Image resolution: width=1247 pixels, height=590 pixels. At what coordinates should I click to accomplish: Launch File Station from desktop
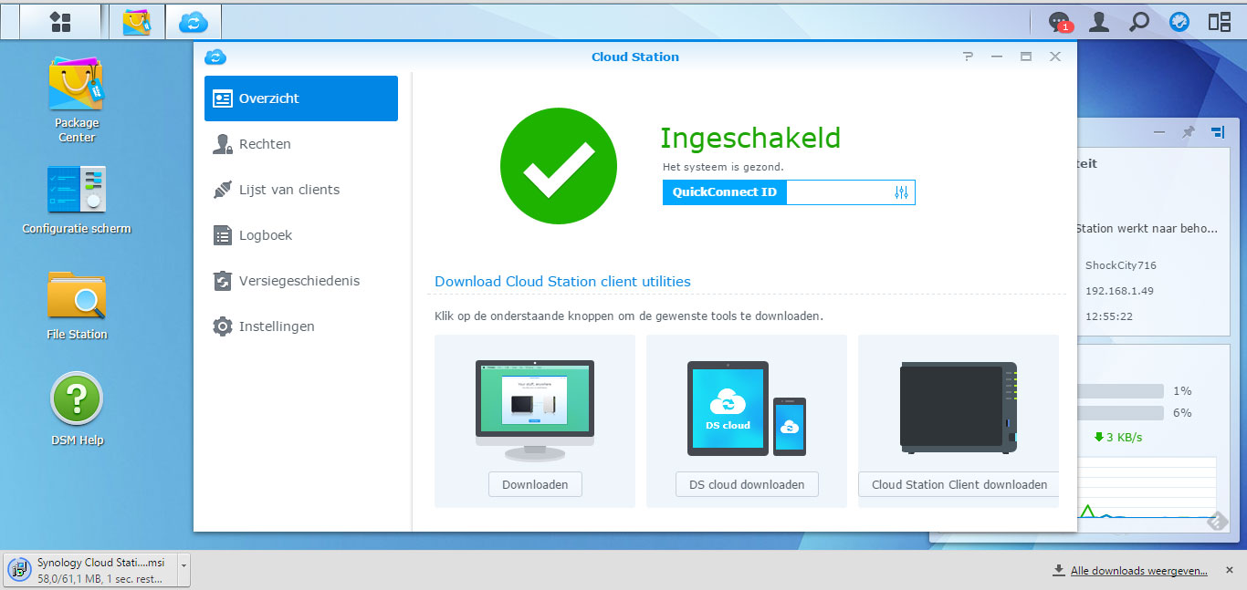tap(77, 305)
